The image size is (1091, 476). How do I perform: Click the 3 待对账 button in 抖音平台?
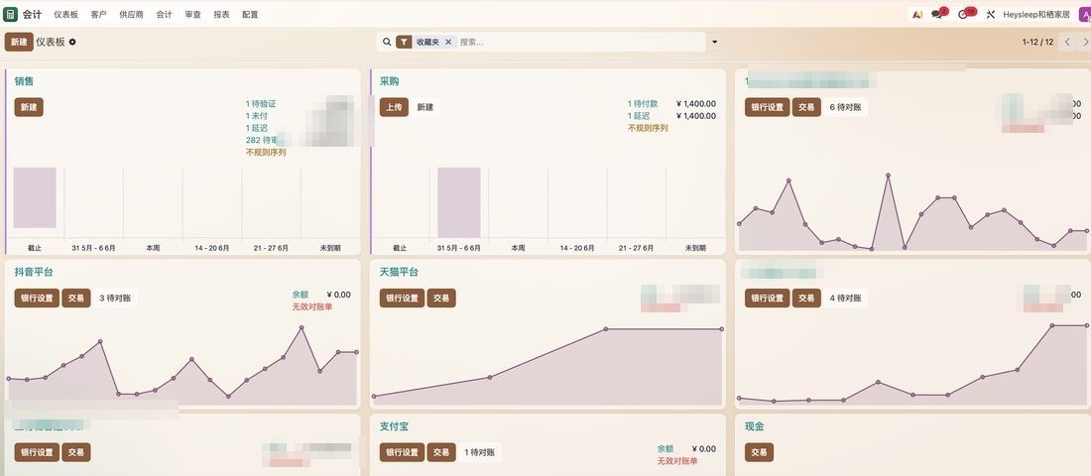(x=115, y=297)
